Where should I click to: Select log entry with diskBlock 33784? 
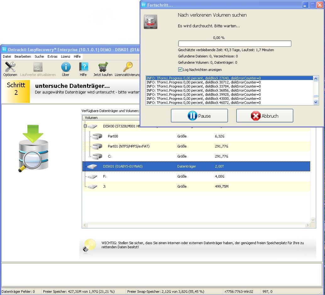(229, 86)
